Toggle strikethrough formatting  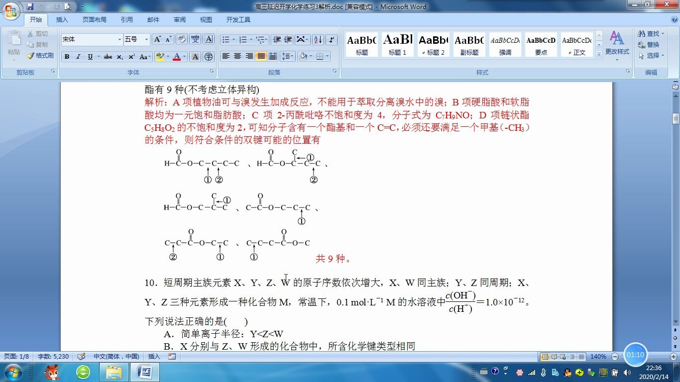(108, 57)
